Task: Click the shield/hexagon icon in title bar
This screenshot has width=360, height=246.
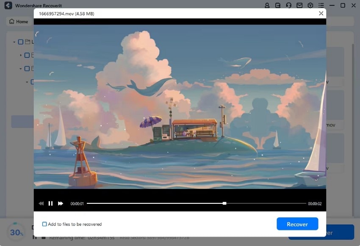Action: tap(310, 5)
